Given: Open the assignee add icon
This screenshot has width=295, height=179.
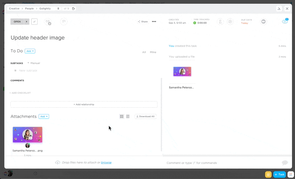Looking at the screenshot, I should 48,22.
